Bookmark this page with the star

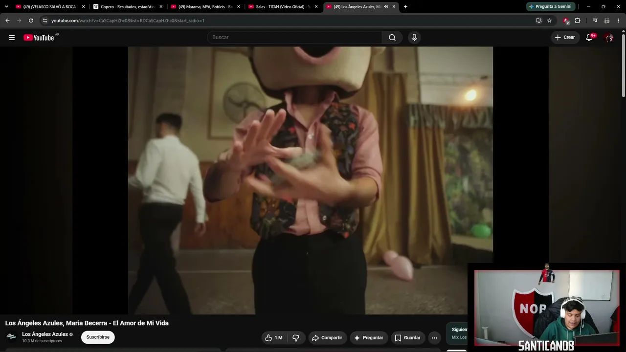coord(549,21)
